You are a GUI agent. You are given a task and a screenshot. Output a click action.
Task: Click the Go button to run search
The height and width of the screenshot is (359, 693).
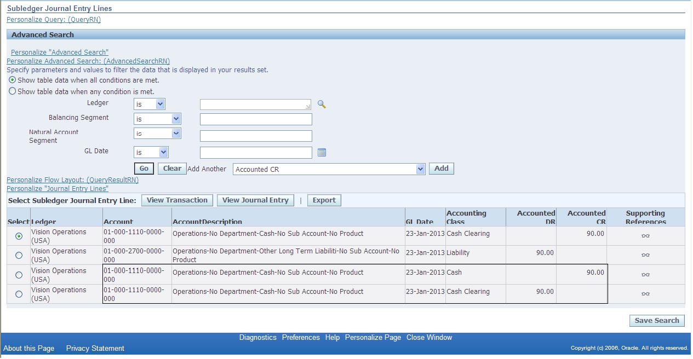[x=144, y=169]
